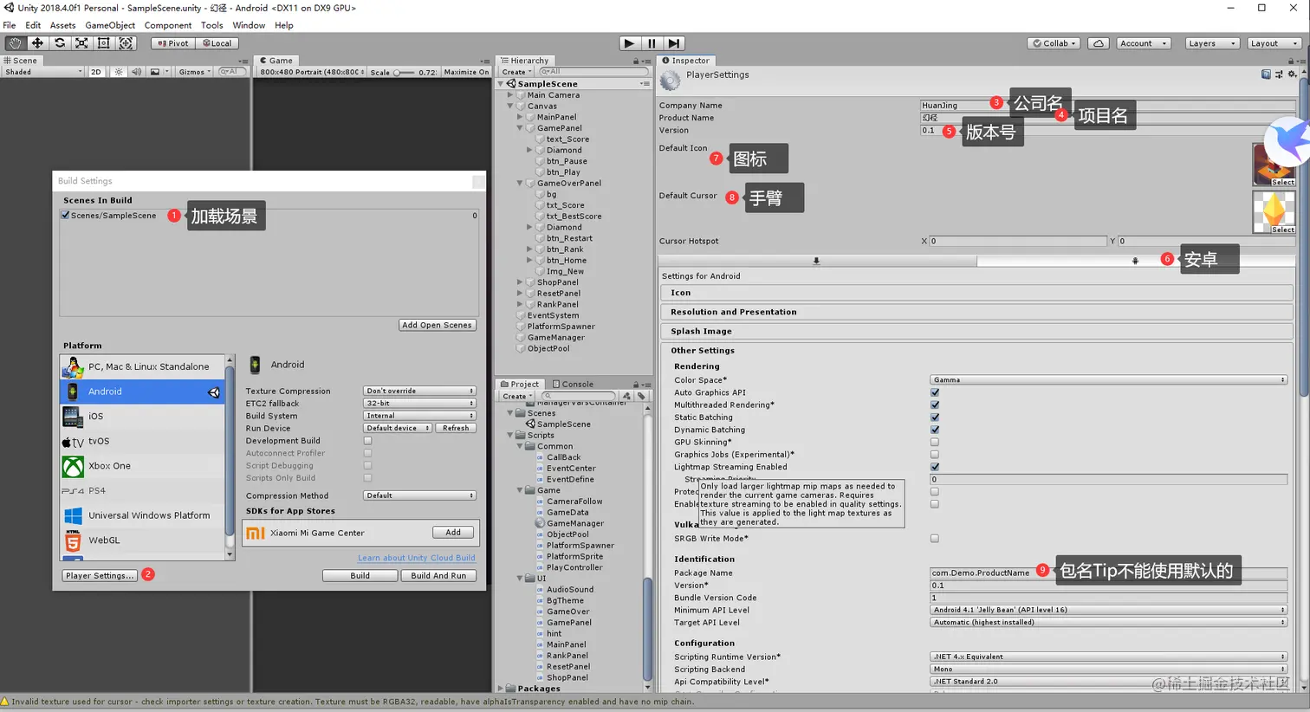The image size is (1310, 712).
Task: Switch to the Console tab
Action: click(x=572, y=385)
